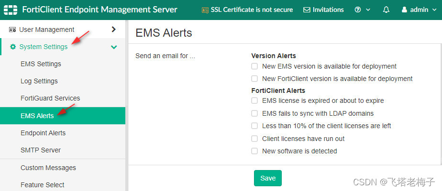Open Custom Messages page
442x191 pixels.
pos(63,168)
